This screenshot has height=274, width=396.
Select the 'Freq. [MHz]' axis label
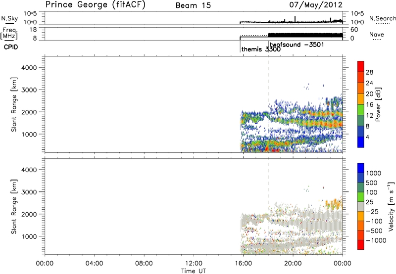coord(9,33)
